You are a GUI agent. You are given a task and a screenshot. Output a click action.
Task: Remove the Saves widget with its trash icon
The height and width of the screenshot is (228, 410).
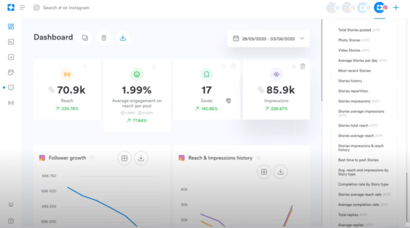233,66
